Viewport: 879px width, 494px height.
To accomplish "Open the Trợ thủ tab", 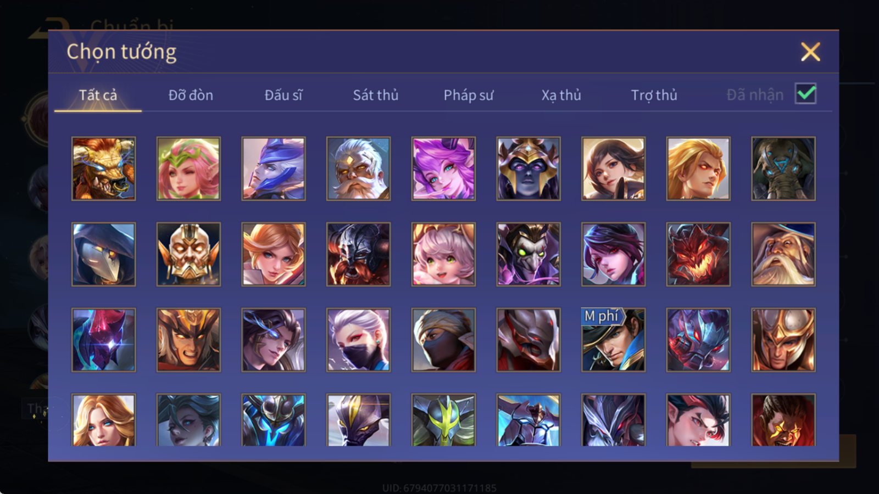I will coord(654,95).
